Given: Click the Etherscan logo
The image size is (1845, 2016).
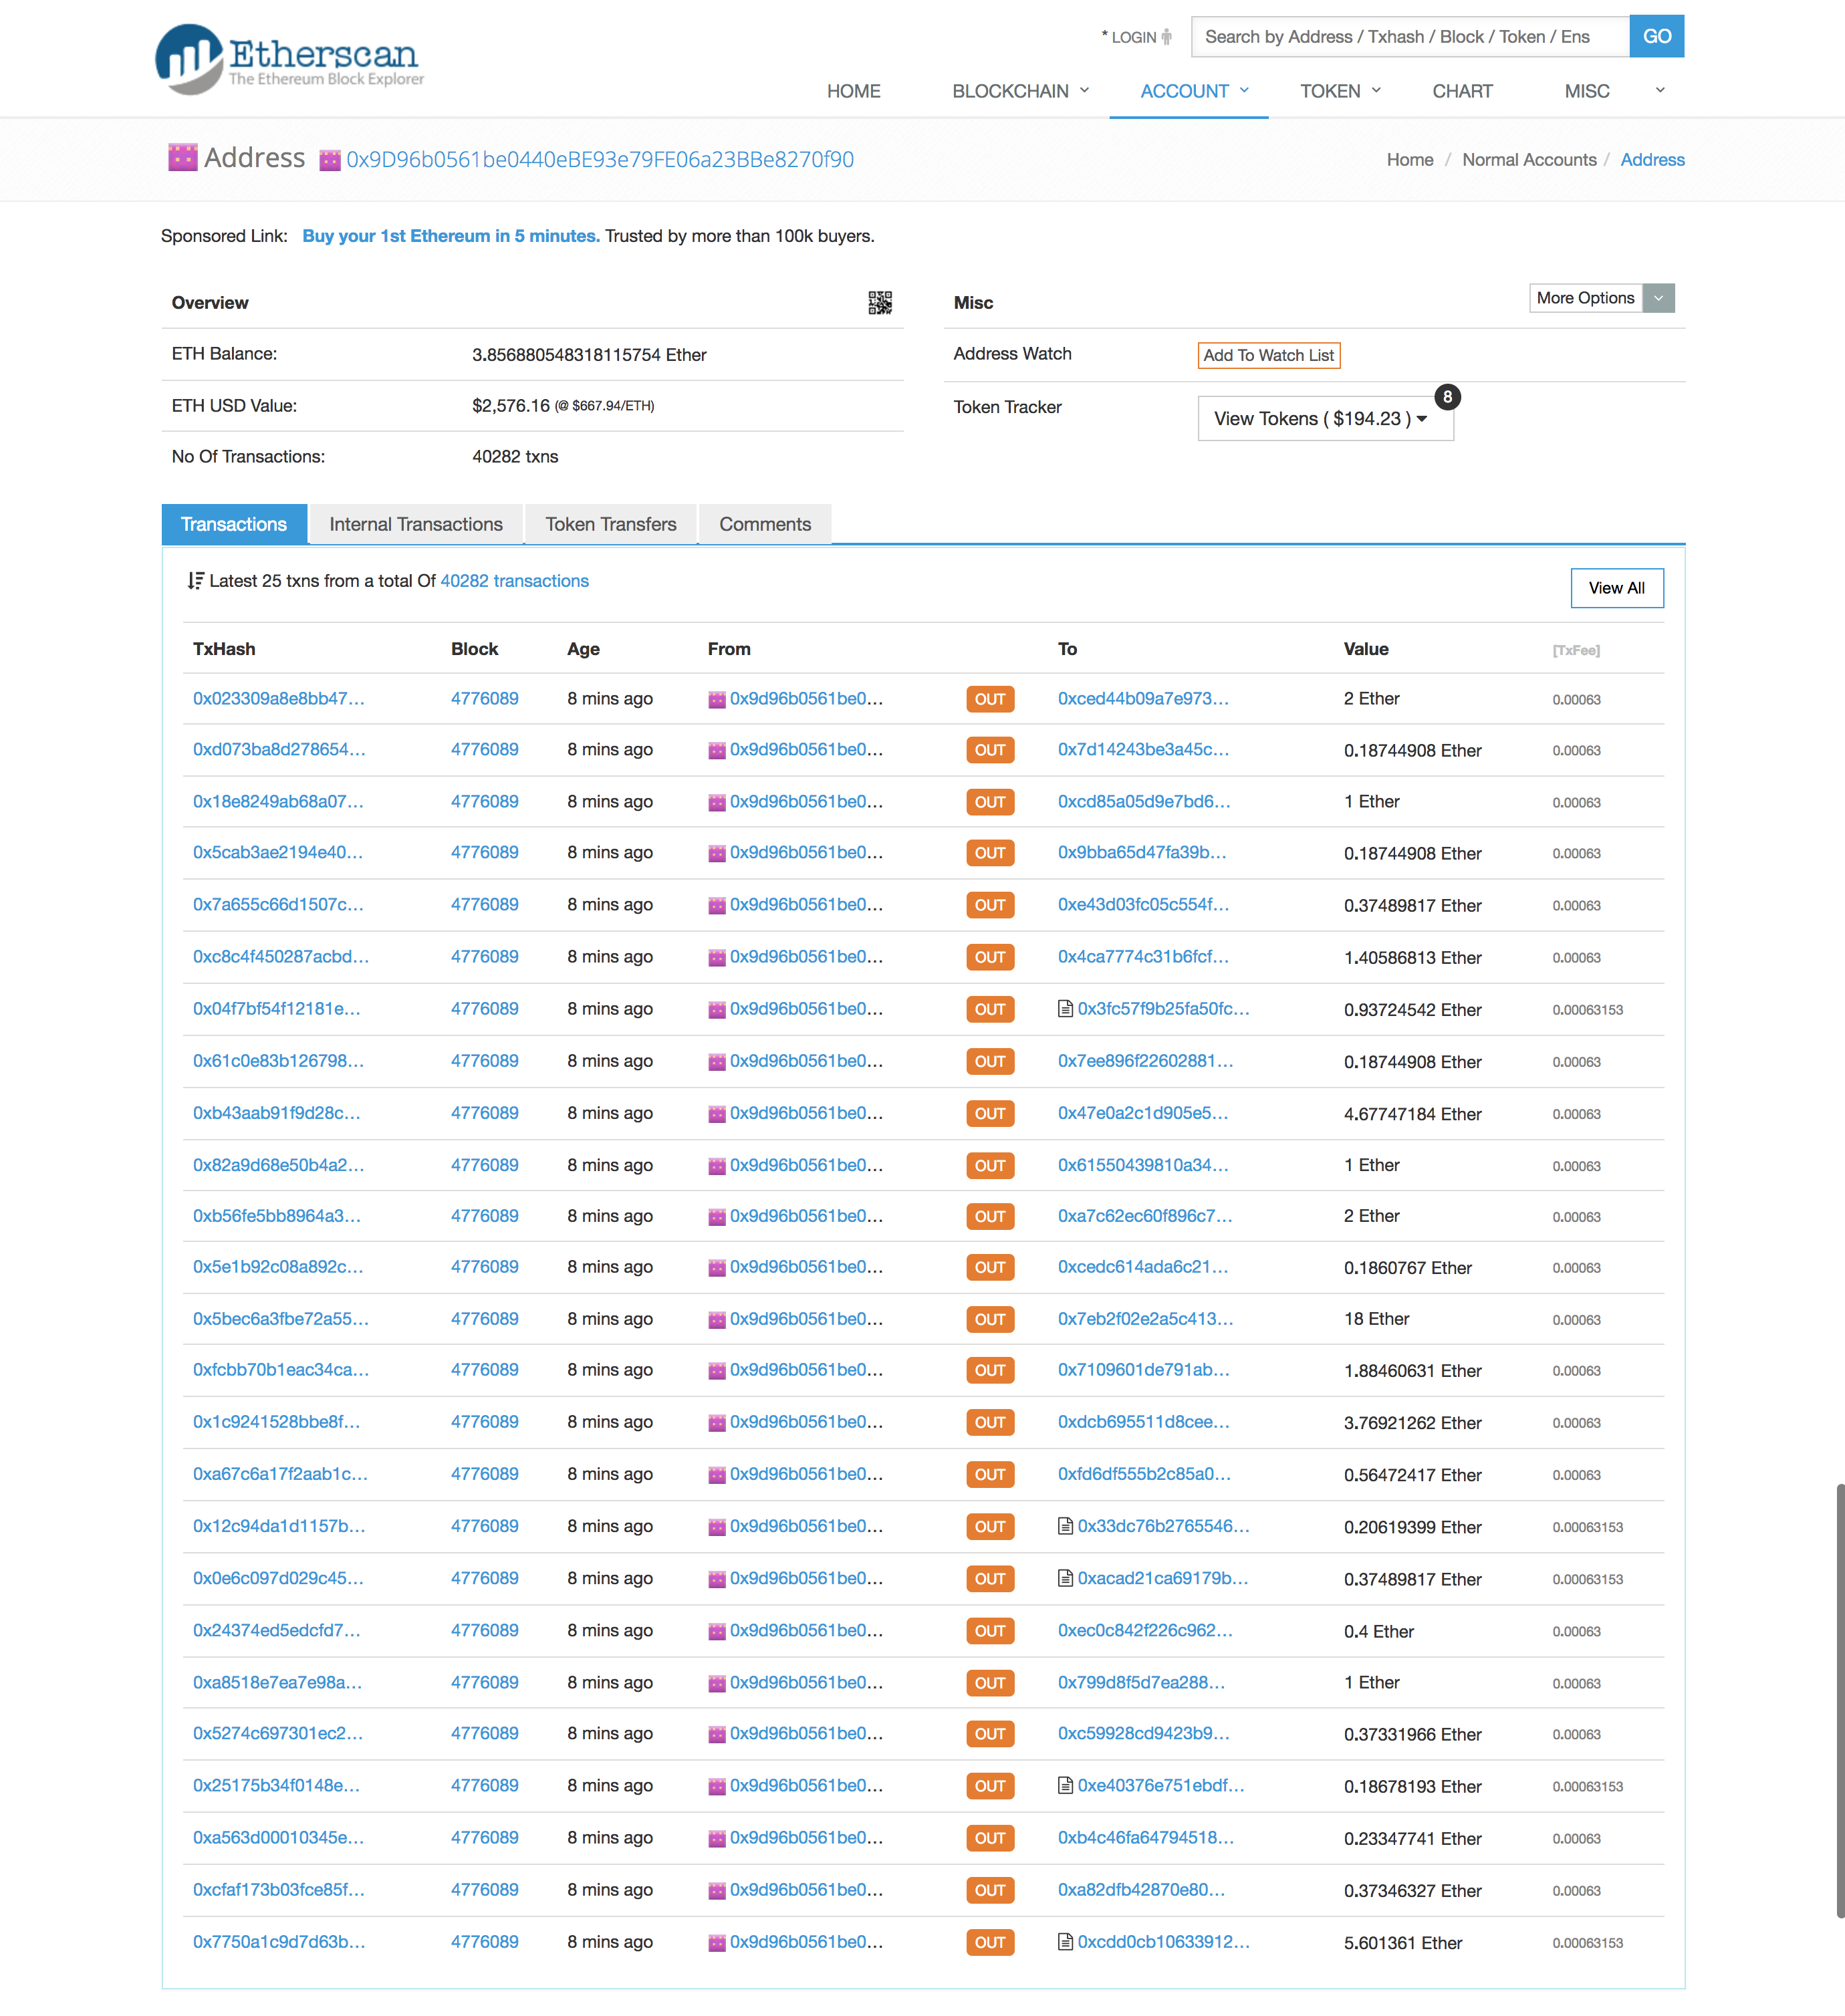Looking at the screenshot, I should coord(290,59).
